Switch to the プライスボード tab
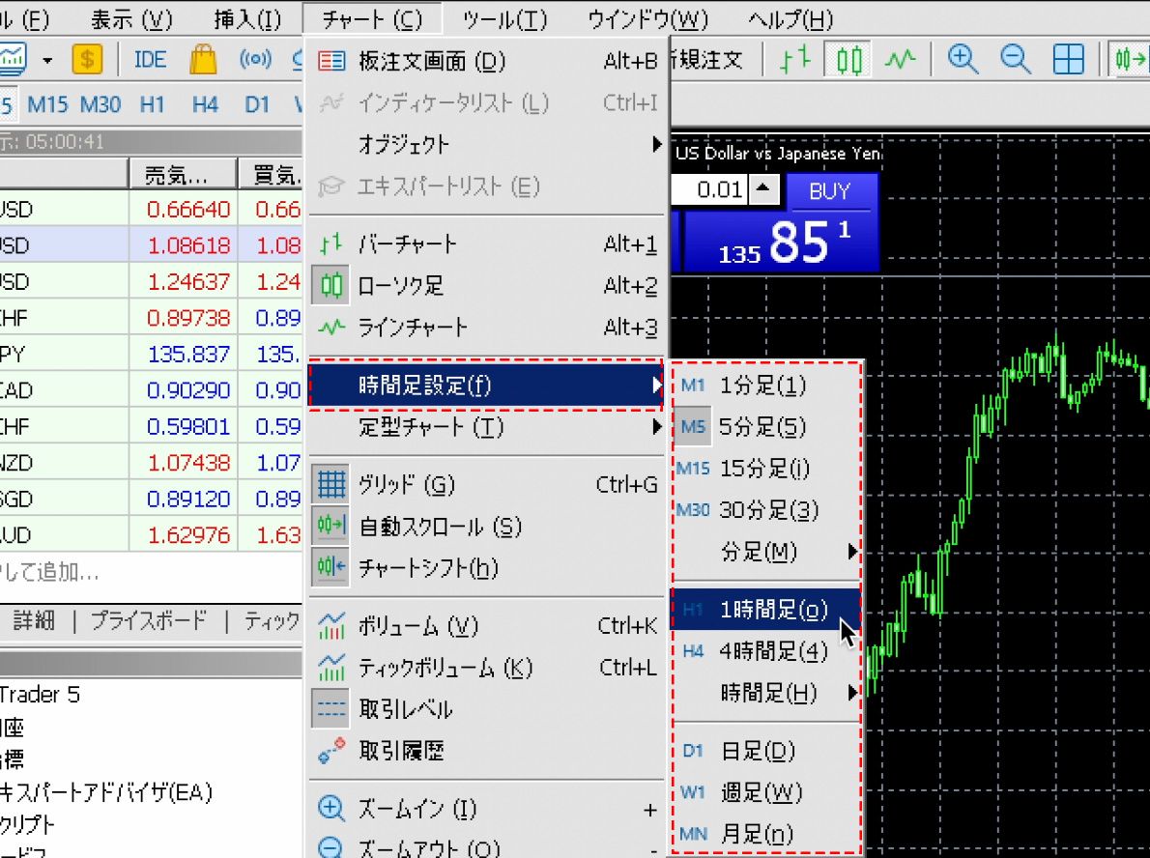The width and height of the screenshot is (1150, 858). [x=149, y=621]
